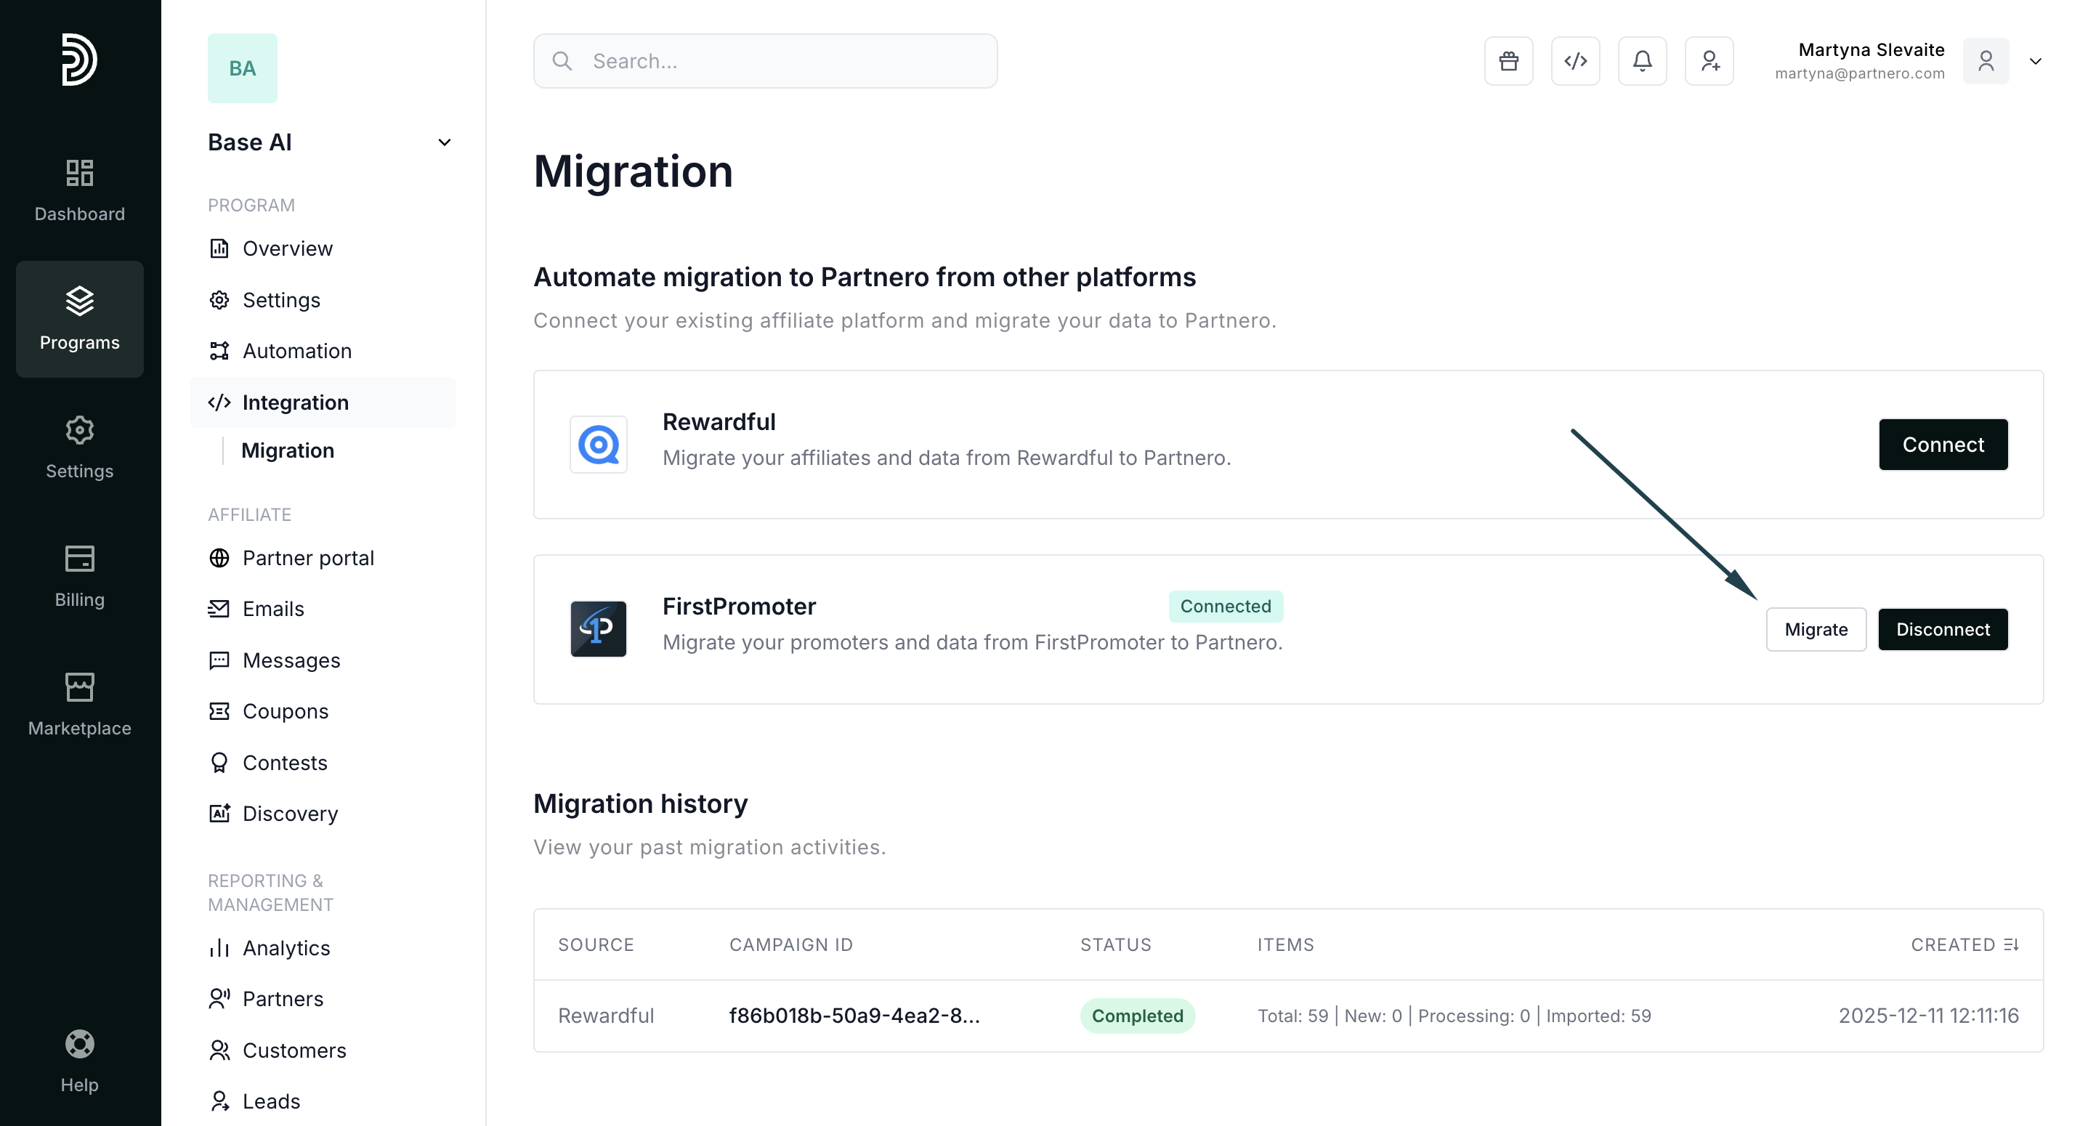
Task: Expand the Base AI program dropdown
Action: tap(444, 142)
